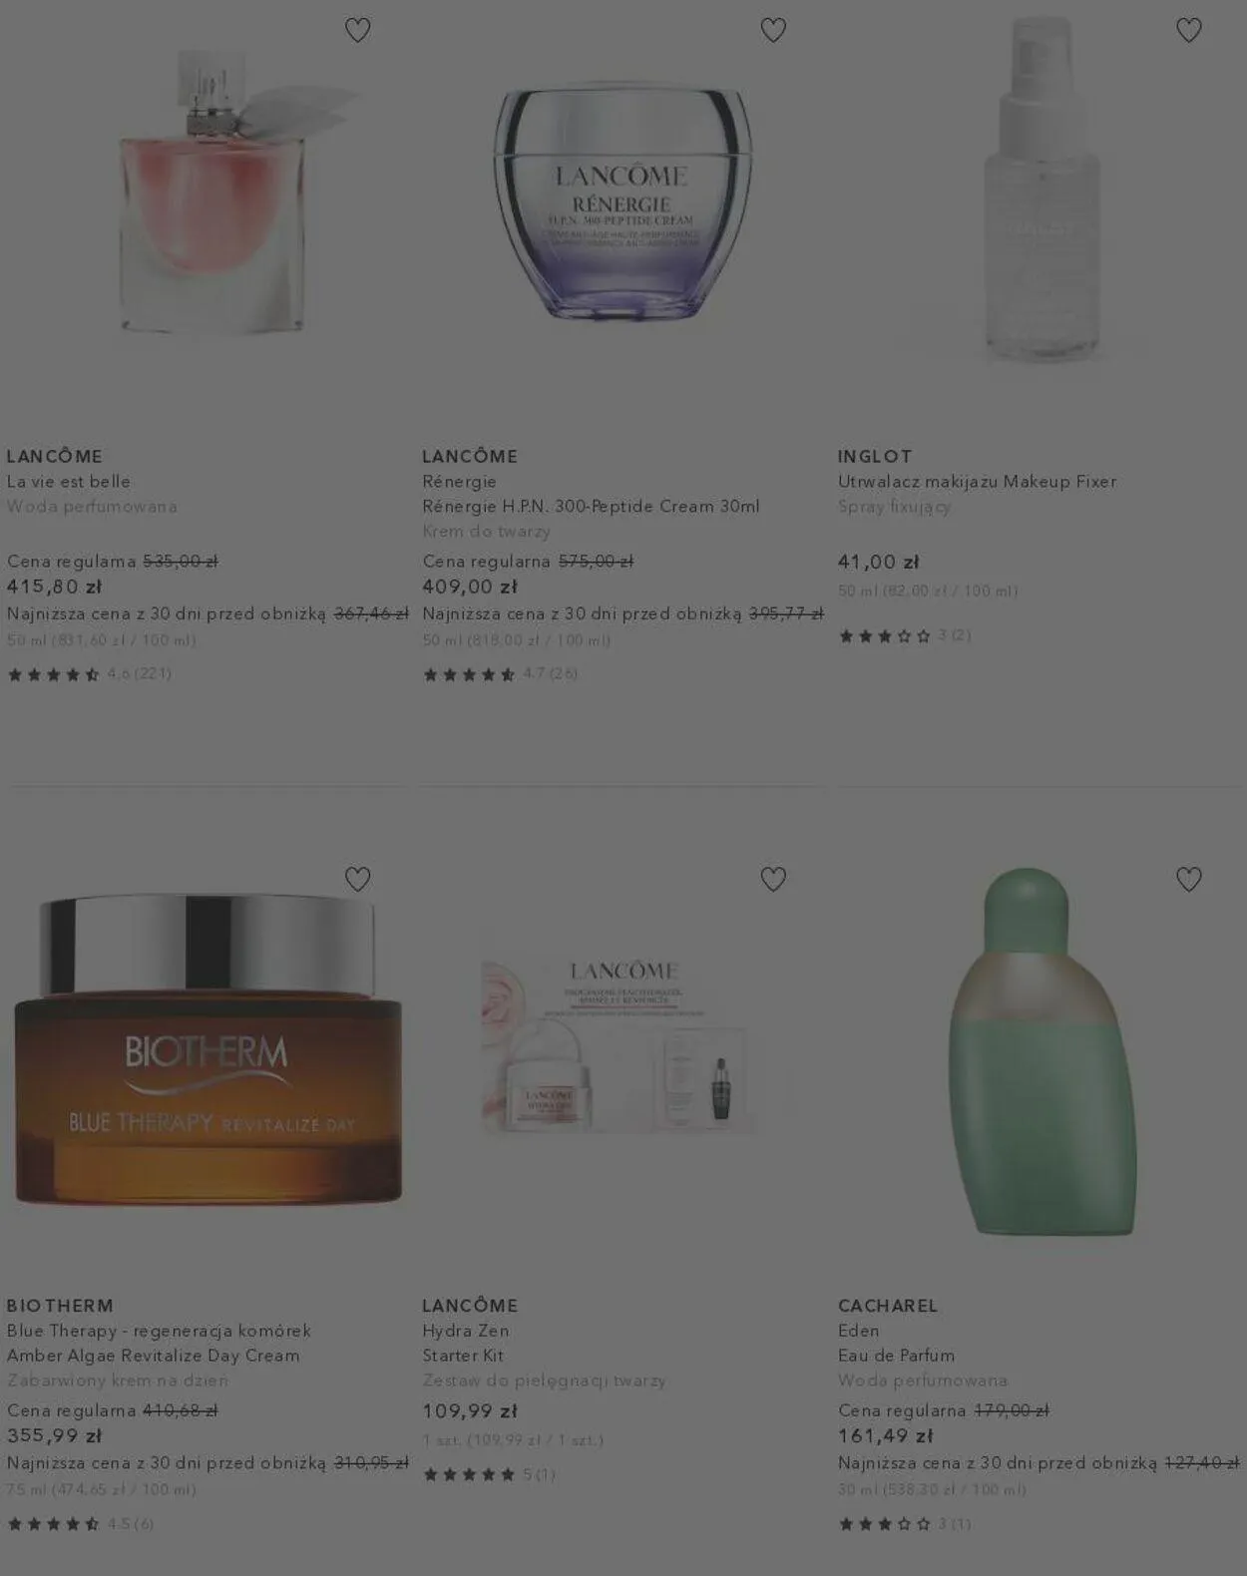View Cacharel Eden star rating reviews
Image resolution: width=1247 pixels, height=1576 pixels.
[904, 1523]
